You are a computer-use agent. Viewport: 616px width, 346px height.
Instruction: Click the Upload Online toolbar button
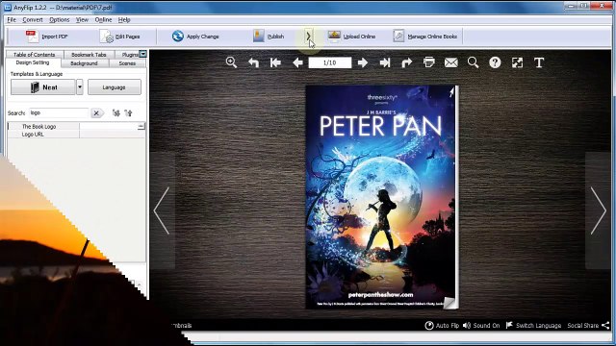[351, 37]
